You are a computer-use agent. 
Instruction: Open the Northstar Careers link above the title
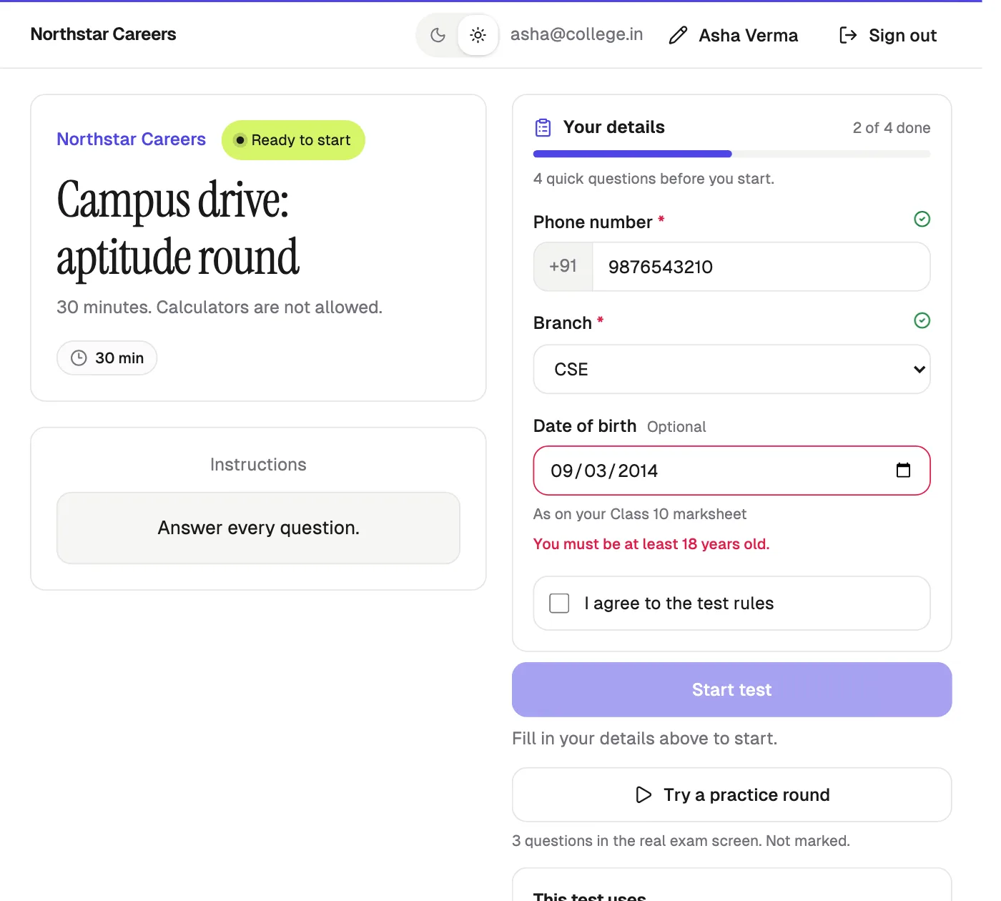pyautogui.click(x=132, y=139)
